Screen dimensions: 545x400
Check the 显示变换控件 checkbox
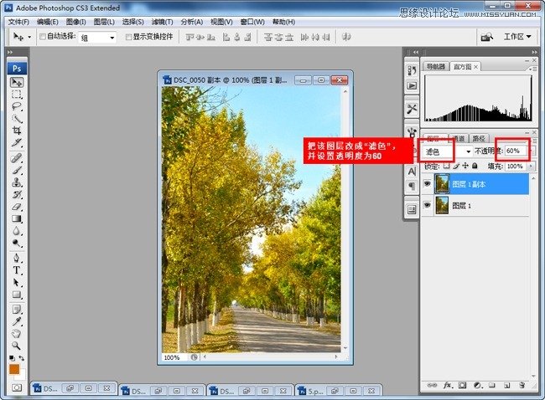128,37
